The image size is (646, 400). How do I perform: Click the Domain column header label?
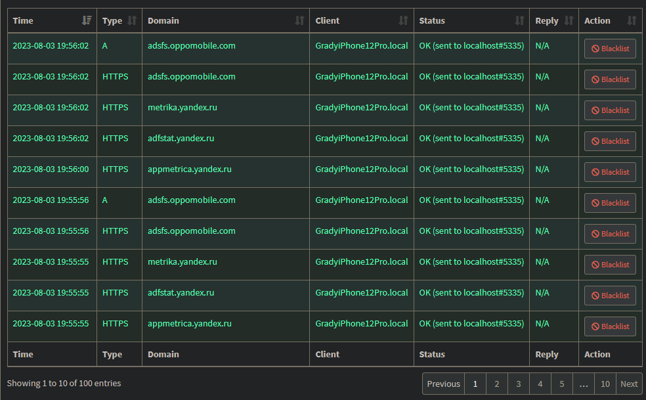pyautogui.click(x=163, y=20)
